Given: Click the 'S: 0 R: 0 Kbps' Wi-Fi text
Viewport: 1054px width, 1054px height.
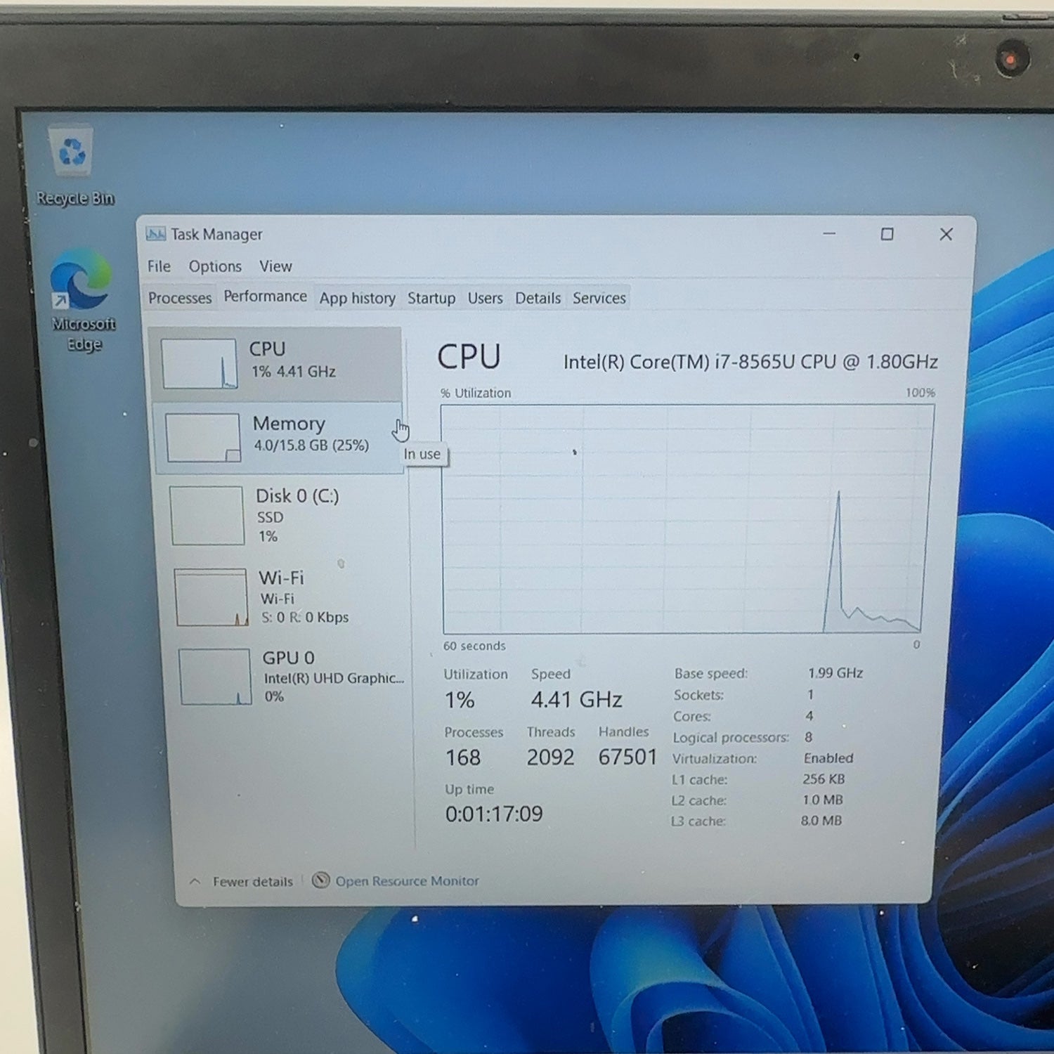Looking at the screenshot, I should [305, 617].
